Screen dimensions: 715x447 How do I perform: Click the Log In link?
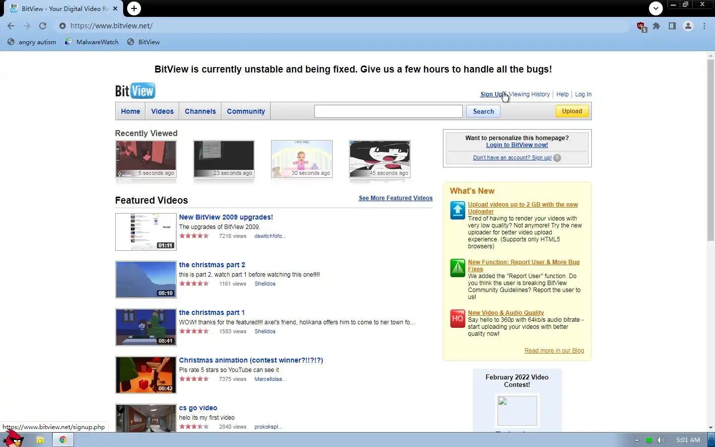(583, 94)
